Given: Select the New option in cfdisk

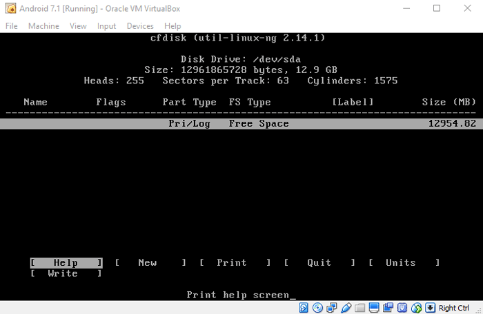Looking at the screenshot, I should point(150,262).
